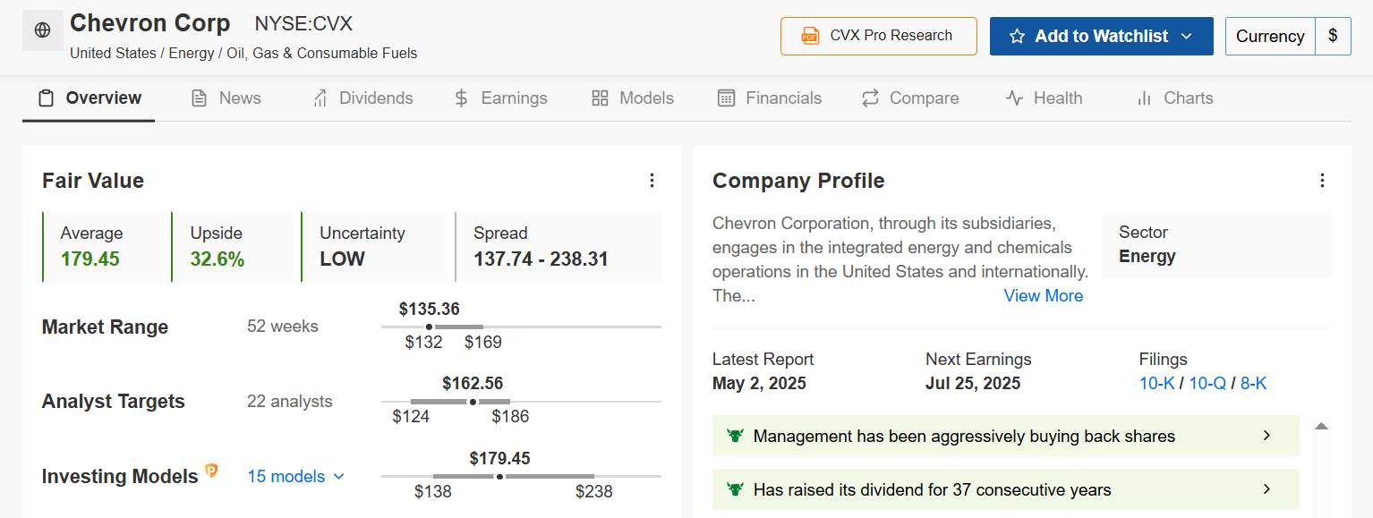The height and width of the screenshot is (518, 1373).
Task: Click the growth chart icon on Dividends
Action: [x=320, y=98]
